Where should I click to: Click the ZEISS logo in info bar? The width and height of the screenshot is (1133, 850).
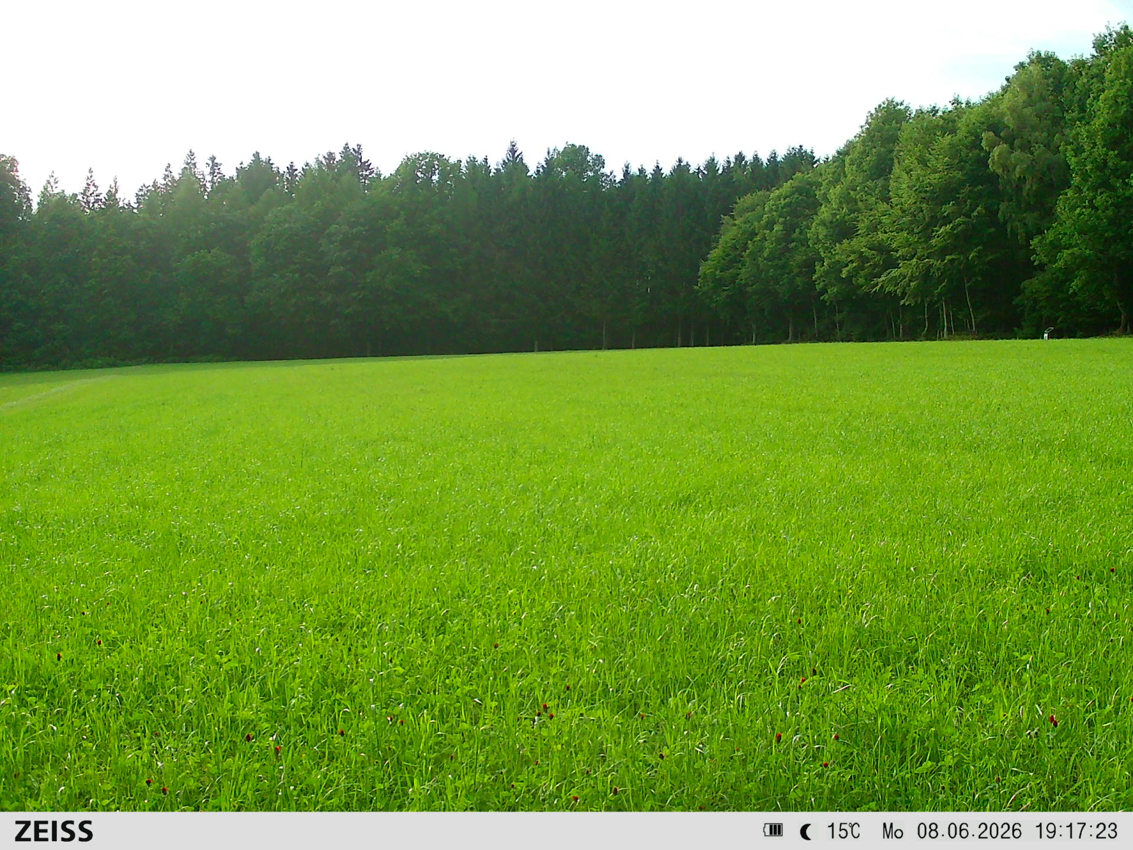tap(54, 831)
